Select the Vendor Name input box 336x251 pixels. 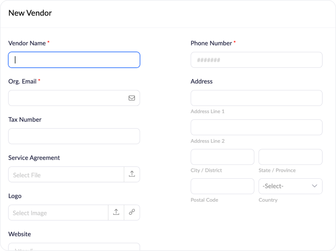[74, 60]
